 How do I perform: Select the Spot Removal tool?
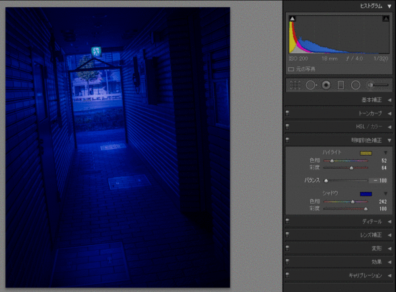[312, 85]
